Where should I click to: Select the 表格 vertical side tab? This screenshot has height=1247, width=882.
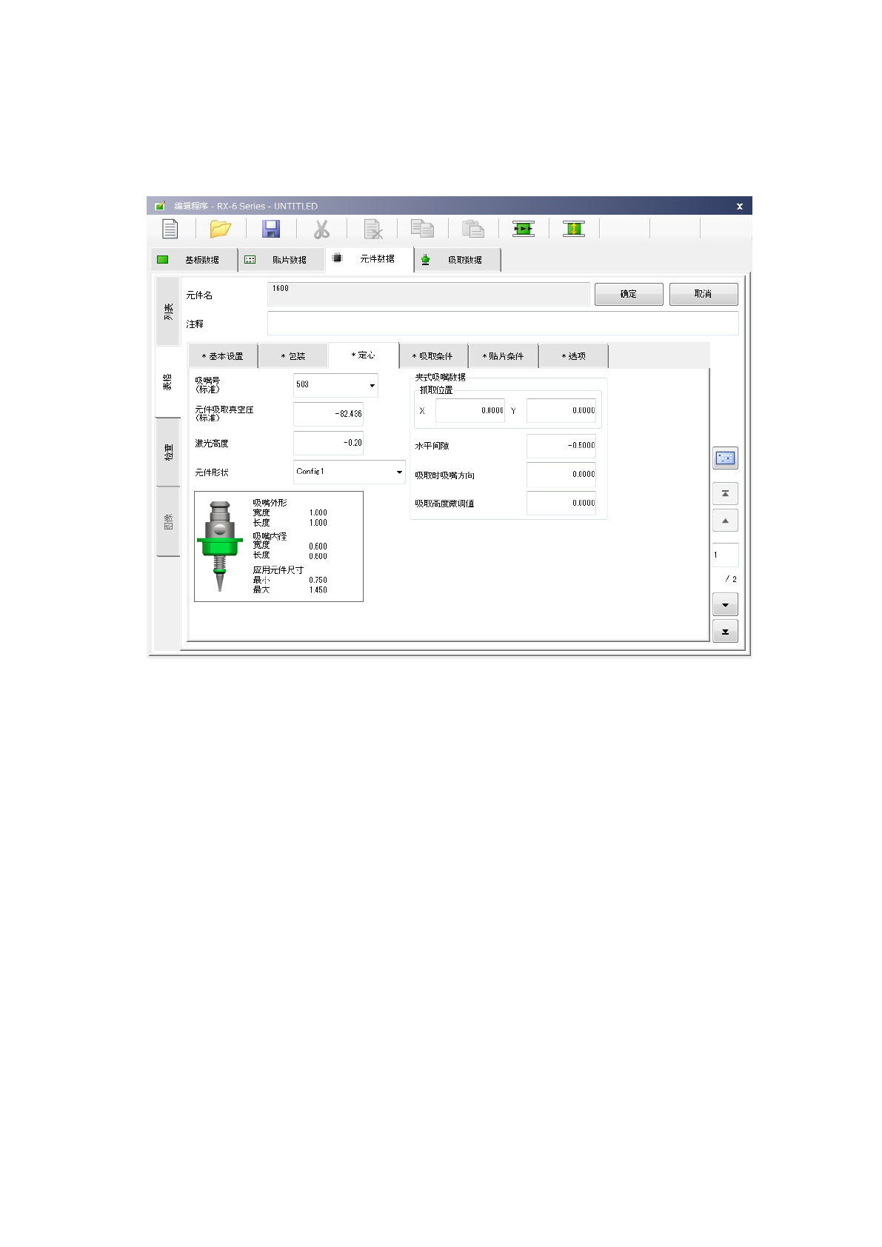(168, 382)
